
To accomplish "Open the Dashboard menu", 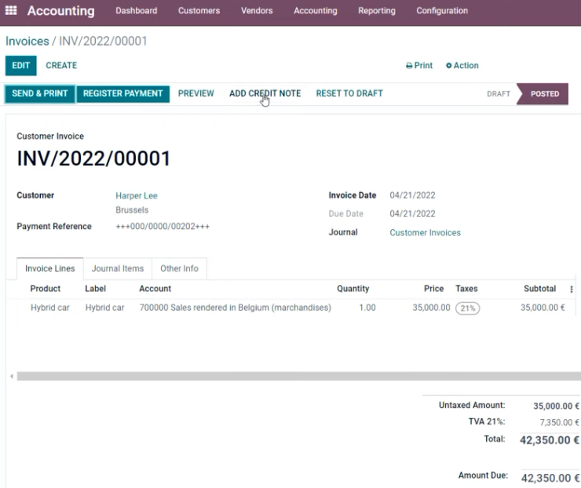I will tap(137, 11).
